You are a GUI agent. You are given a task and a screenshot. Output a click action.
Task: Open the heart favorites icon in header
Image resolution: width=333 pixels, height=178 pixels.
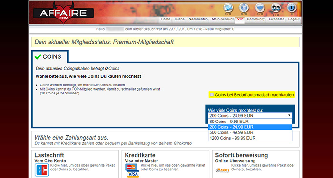pyautogui.click(x=260, y=8)
